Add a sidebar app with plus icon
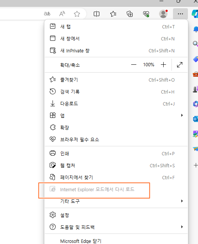This screenshot has height=244, width=198. 196,165
